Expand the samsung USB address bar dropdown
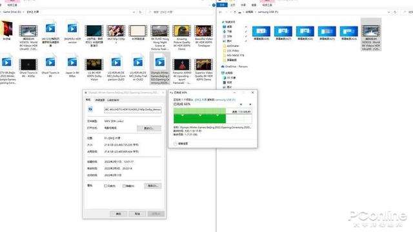This screenshot has height=232, width=413. point(388,12)
